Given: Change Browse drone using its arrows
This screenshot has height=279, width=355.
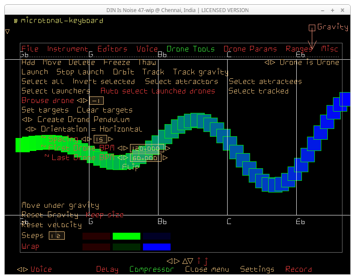Looking at the screenshot, I should [x=82, y=101].
